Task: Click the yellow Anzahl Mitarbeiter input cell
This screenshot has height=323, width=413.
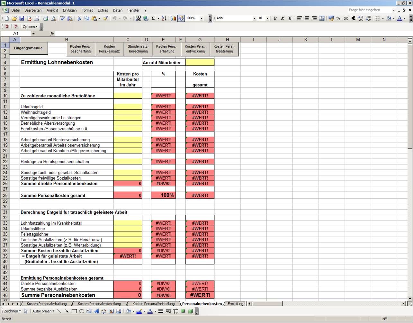Action: [200, 62]
